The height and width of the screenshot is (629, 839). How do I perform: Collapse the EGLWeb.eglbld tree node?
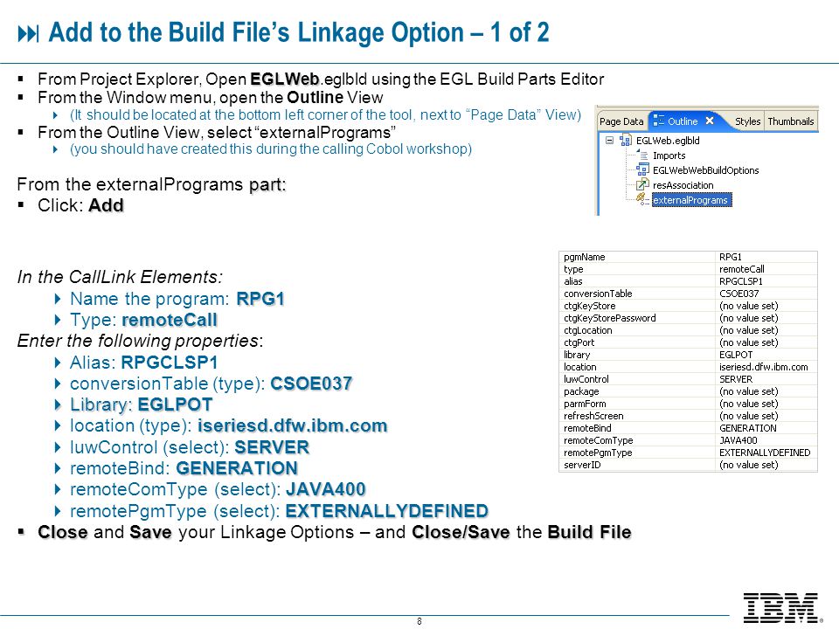point(609,140)
